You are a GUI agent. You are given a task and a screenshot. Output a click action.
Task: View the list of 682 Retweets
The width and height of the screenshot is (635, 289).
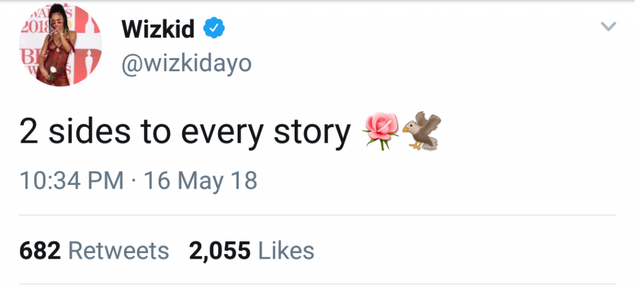[x=94, y=251]
